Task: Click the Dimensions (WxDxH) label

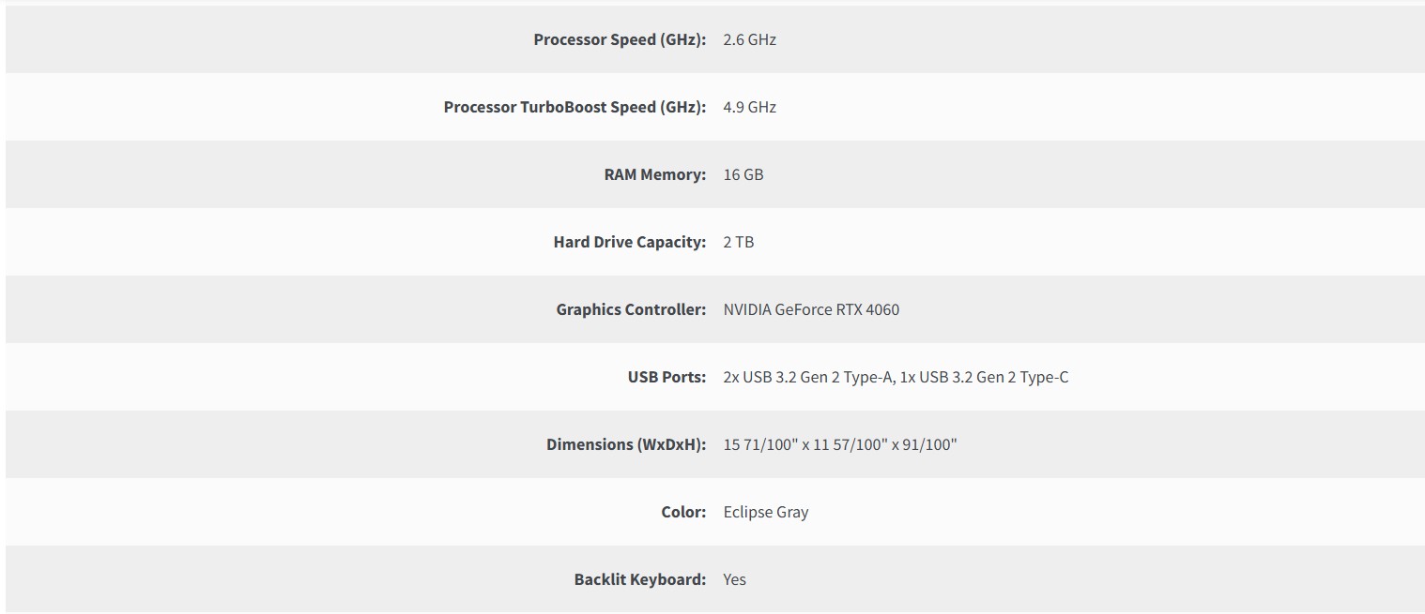Action: [625, 444]
